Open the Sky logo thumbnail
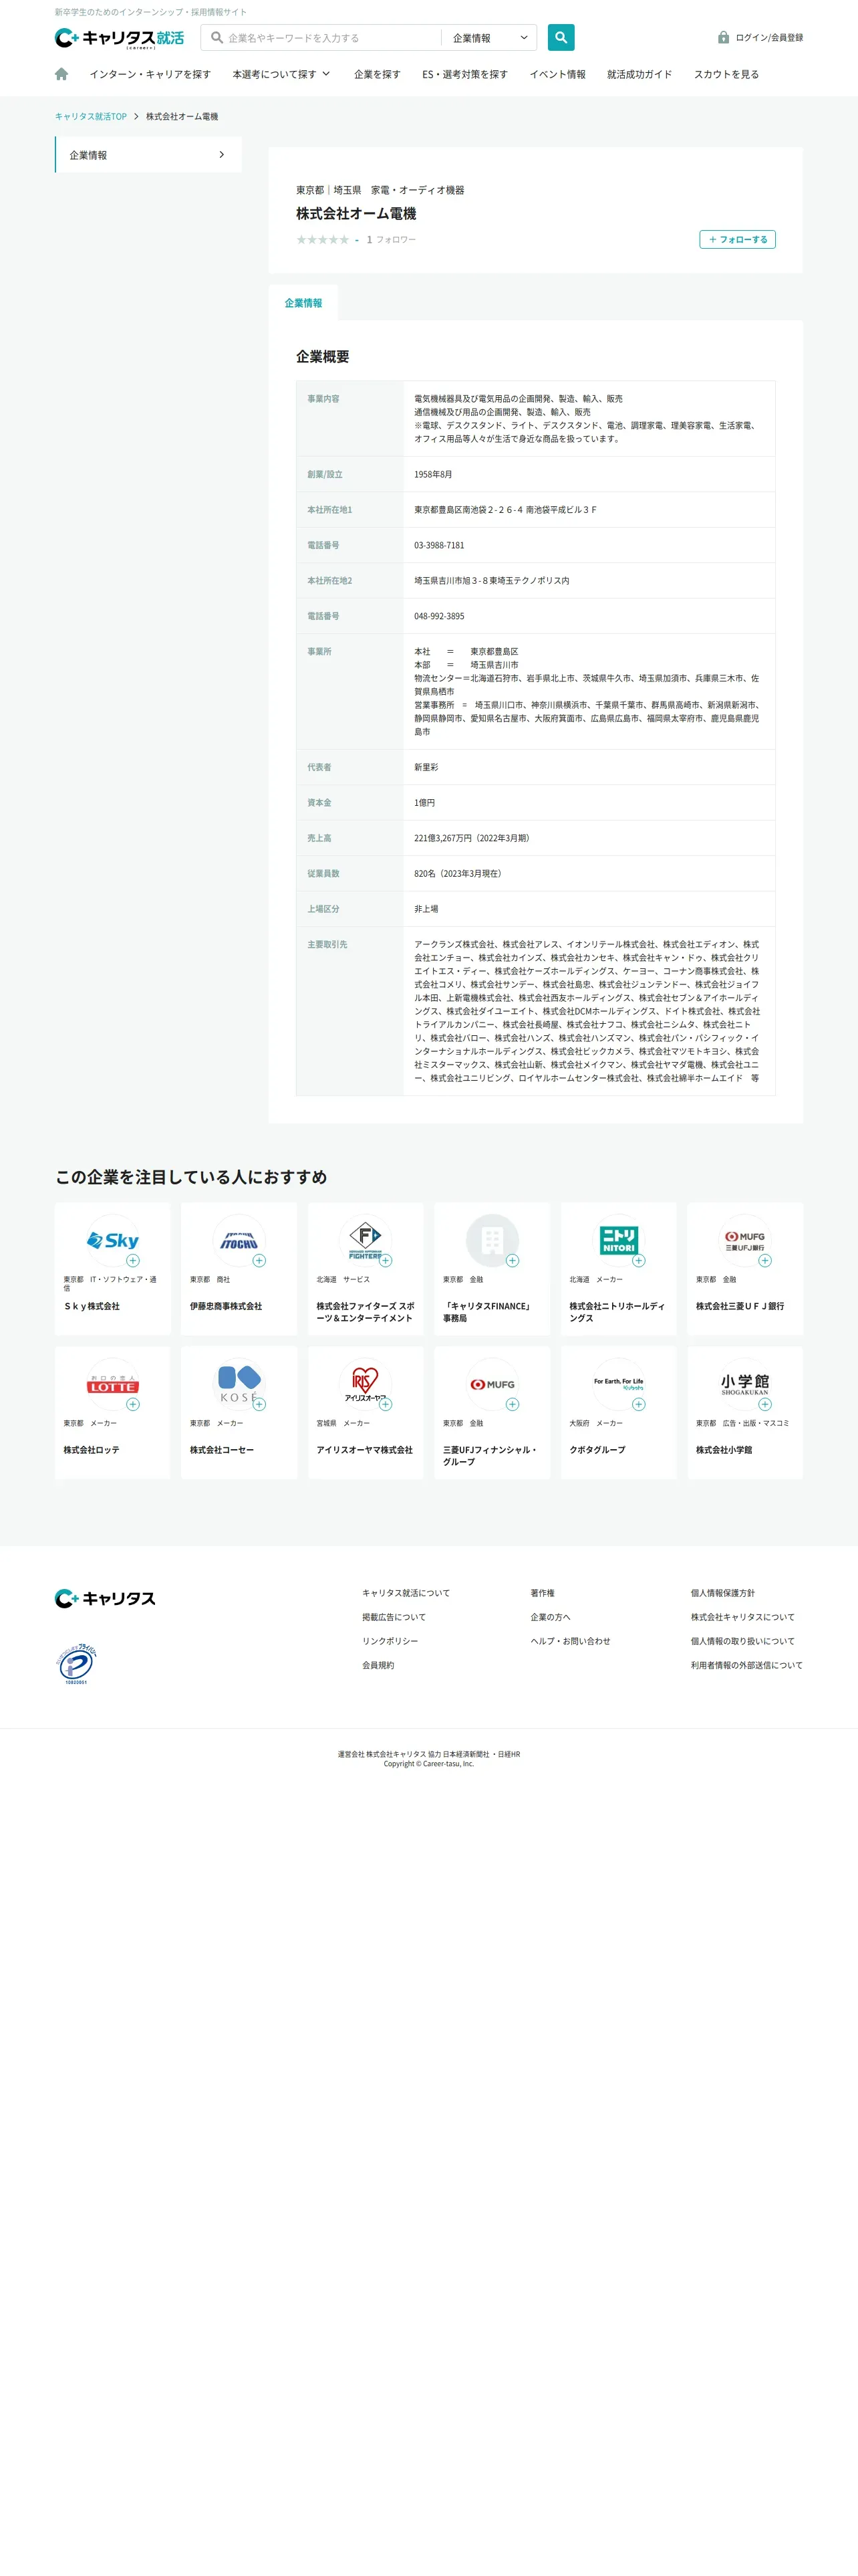This screenshot has width=858, height=2576. tap(113, 1241)
